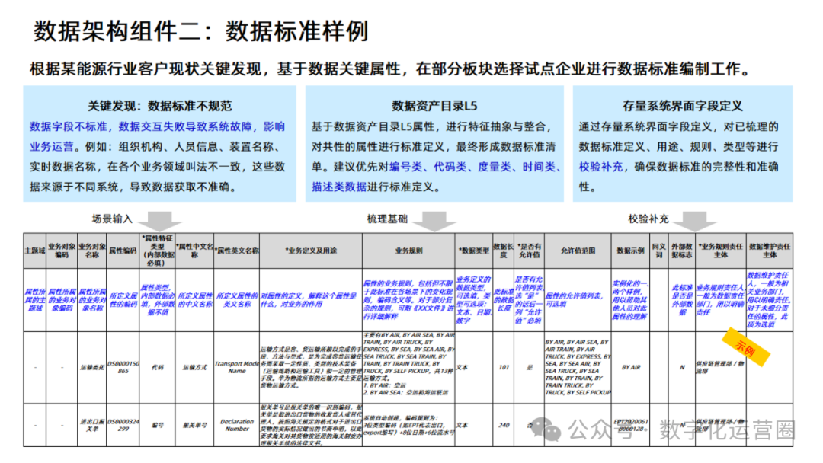Screen dimensions: 823x463
Task: Click the data example cell BY AIR
Action: click(630, 367)
